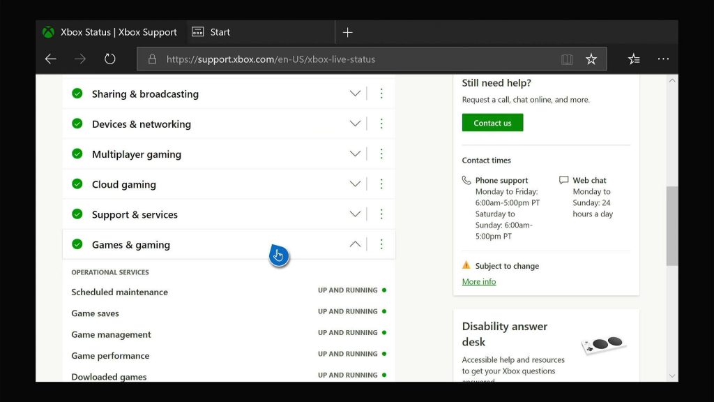Click the Still need help? heading
The height and width of the screenshot is (402, 714).
coord(496,83)
